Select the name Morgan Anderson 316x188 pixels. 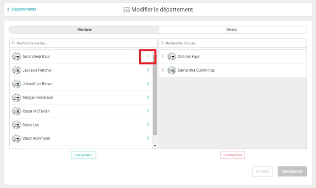(x=38, y=97)
